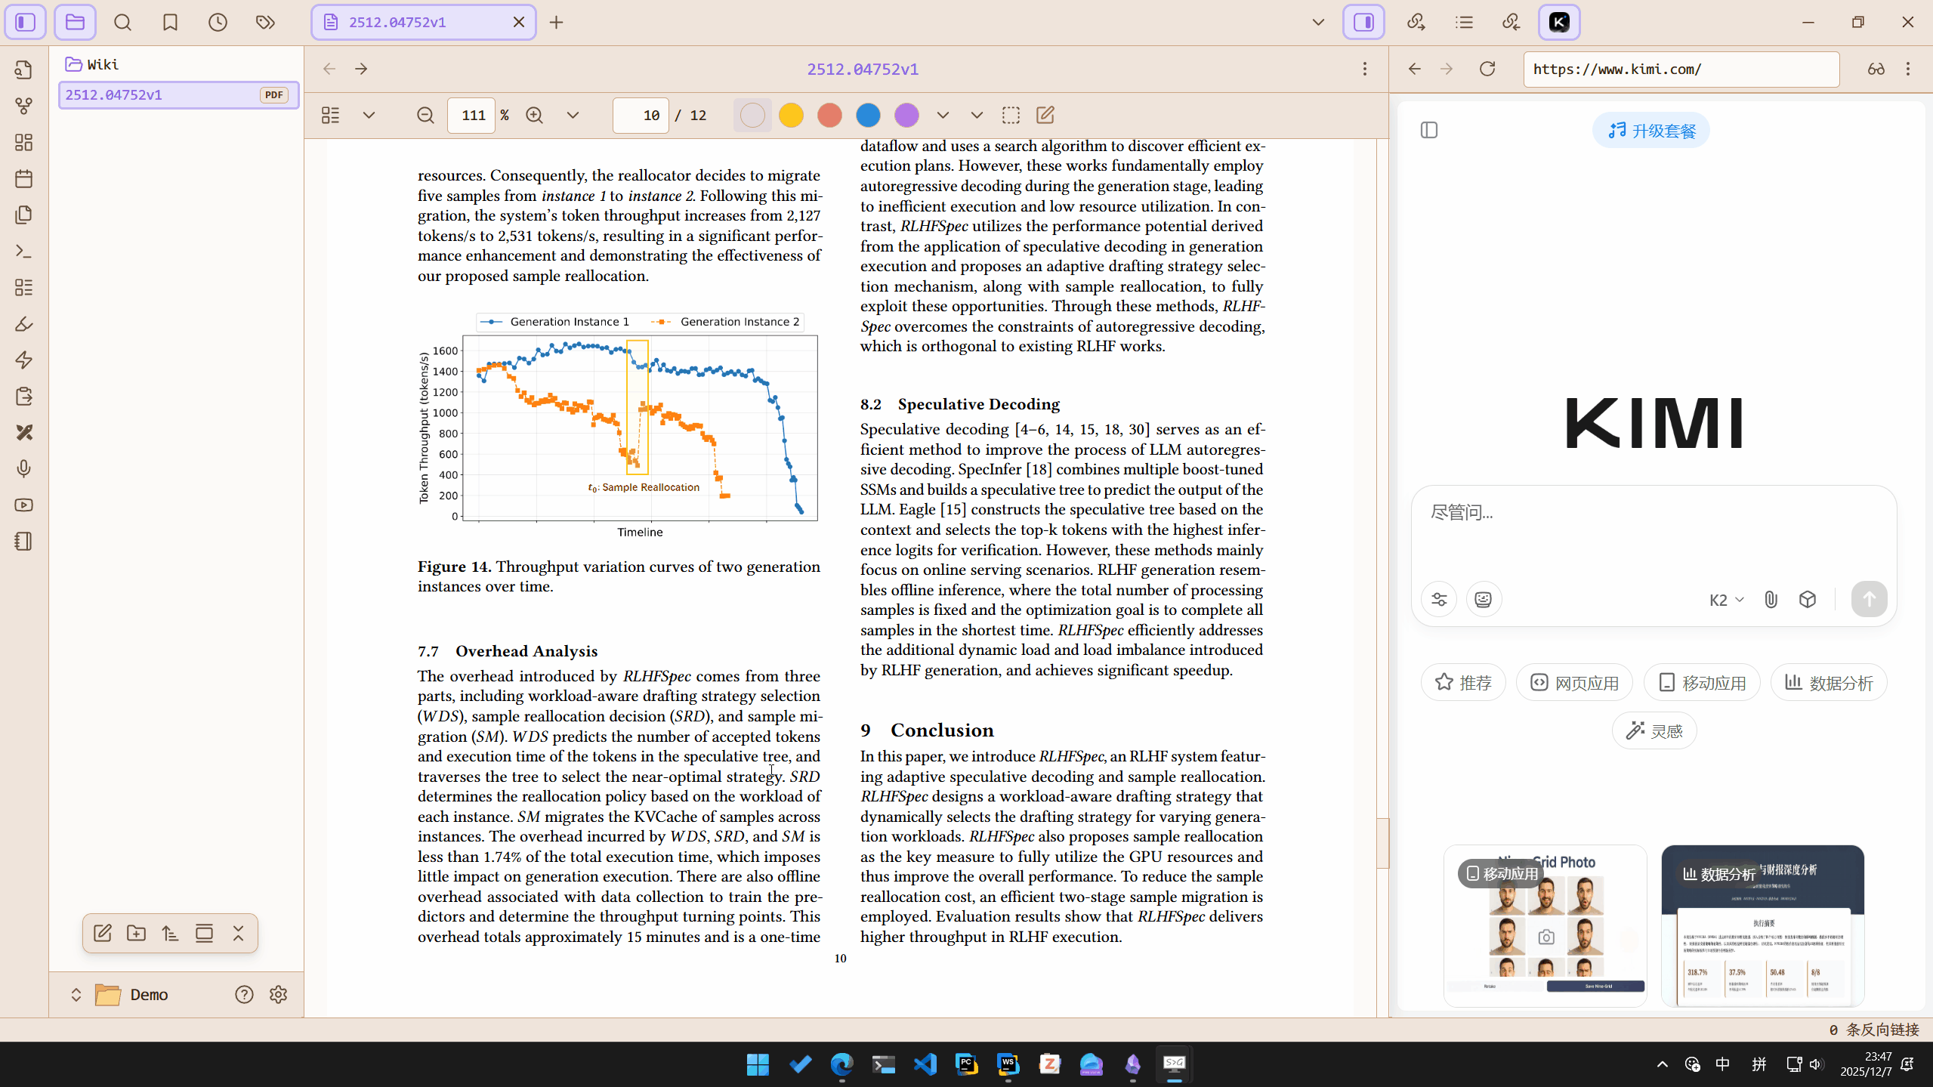Open the bookmarks icon in top bar
This screenshot has height=1087, width=1933.
tap(170, 22)
